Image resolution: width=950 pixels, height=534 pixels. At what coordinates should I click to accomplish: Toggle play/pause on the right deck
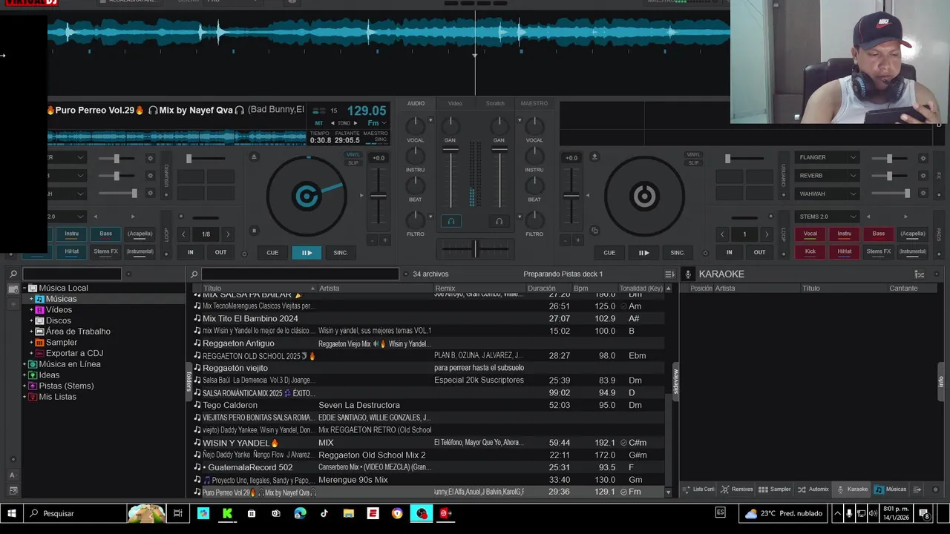click(x=643, y=252)
